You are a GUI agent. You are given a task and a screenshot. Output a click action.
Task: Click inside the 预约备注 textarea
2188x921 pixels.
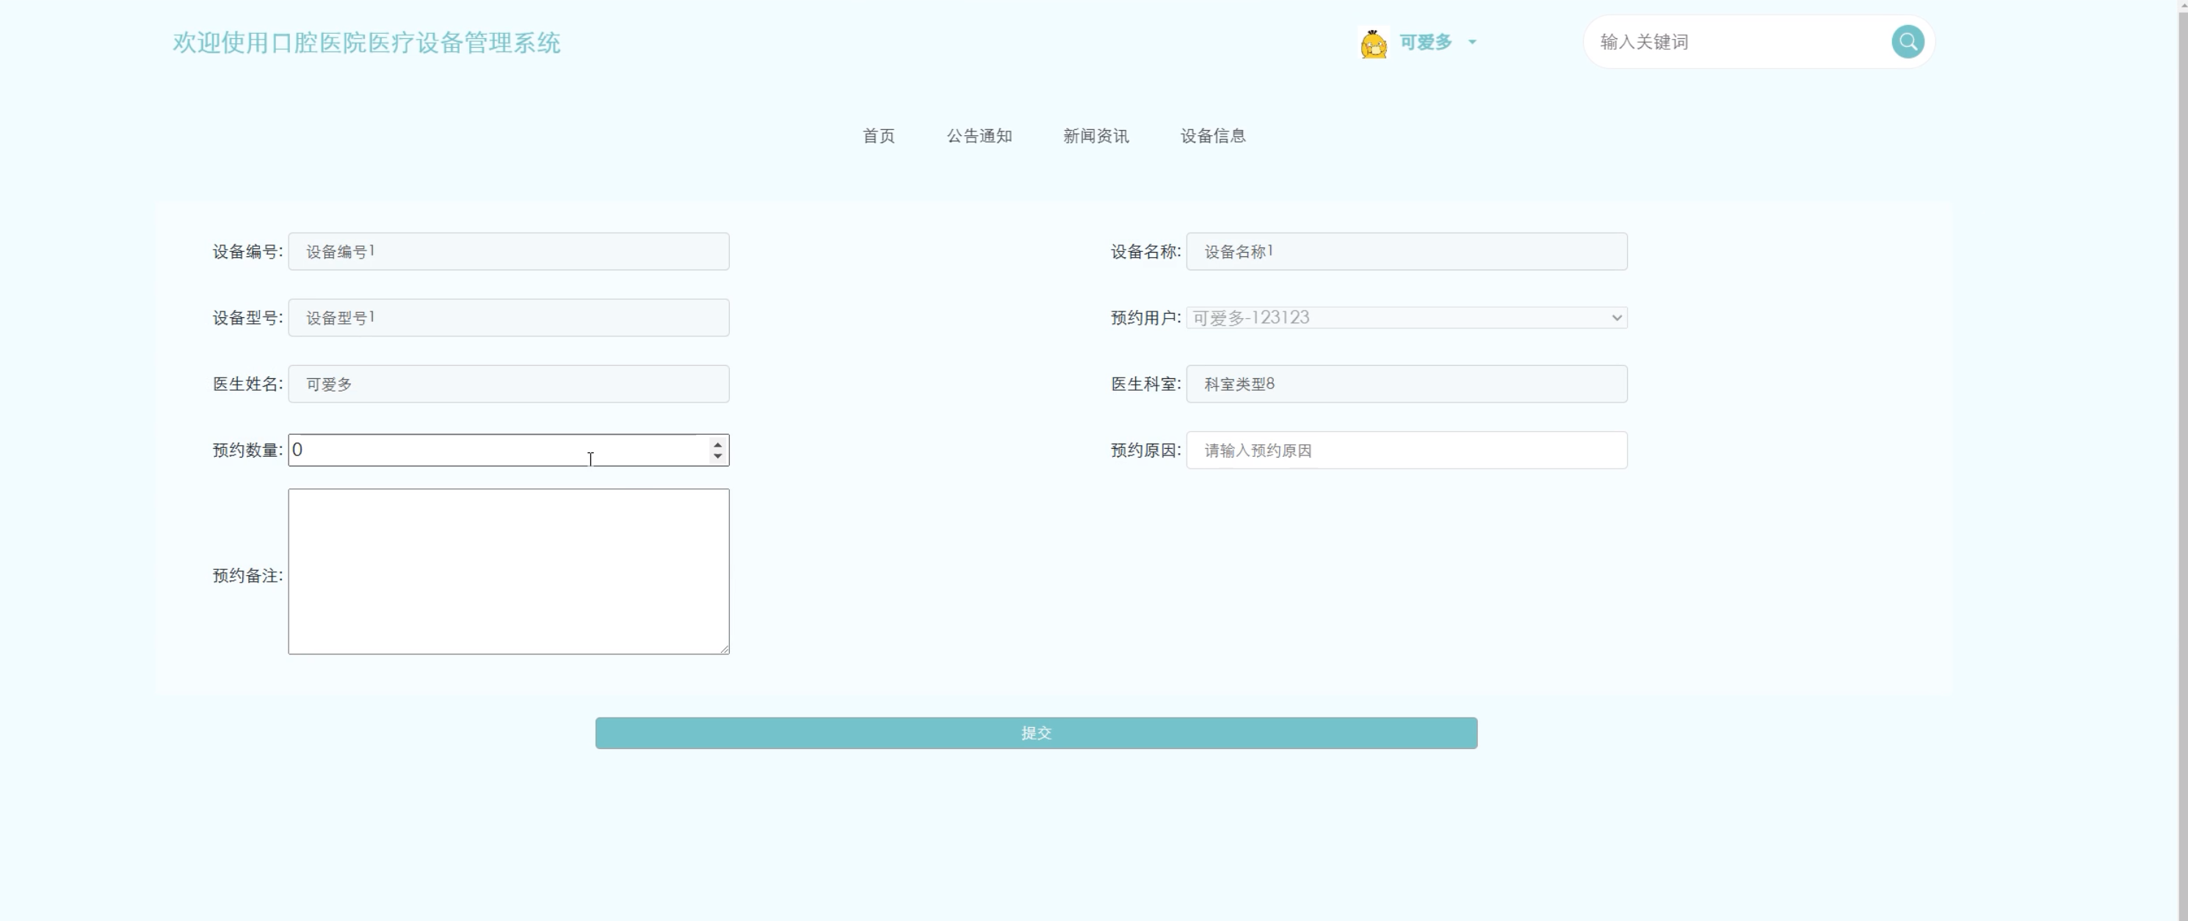click(x=509, y=571)
